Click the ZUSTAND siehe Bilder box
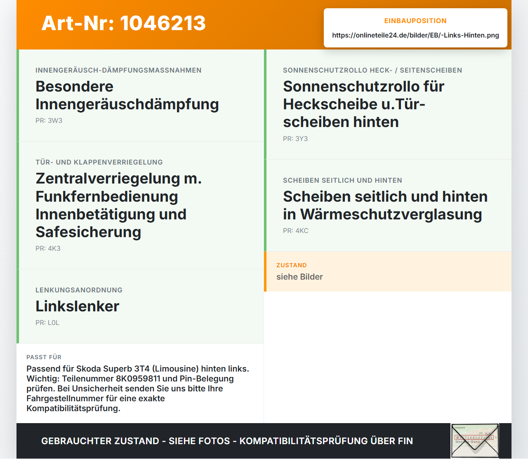The width and height of the screenshot is (528, 459). point(388,272)
